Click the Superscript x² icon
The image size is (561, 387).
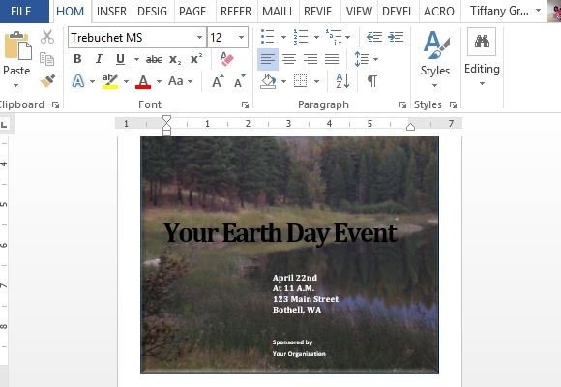pos(196,59)
